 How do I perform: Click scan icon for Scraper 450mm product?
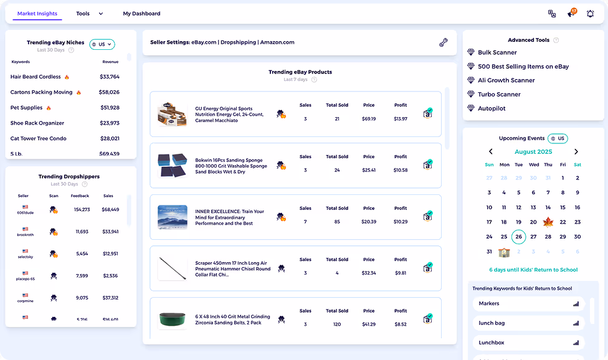[x=282, y=268]
